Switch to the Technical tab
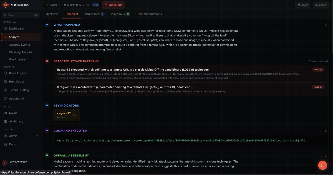 (x=72, y=14)
